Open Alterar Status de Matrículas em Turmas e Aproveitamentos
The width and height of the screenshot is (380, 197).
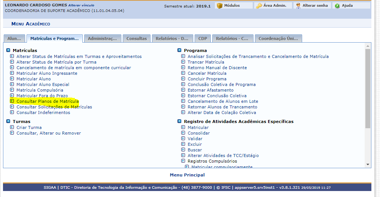(x=79, y=56)
